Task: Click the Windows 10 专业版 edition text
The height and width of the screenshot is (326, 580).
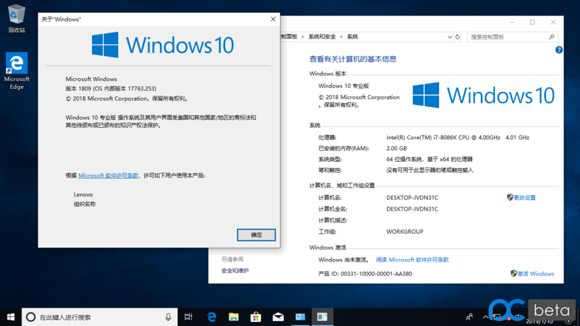Action: [344, 86]
